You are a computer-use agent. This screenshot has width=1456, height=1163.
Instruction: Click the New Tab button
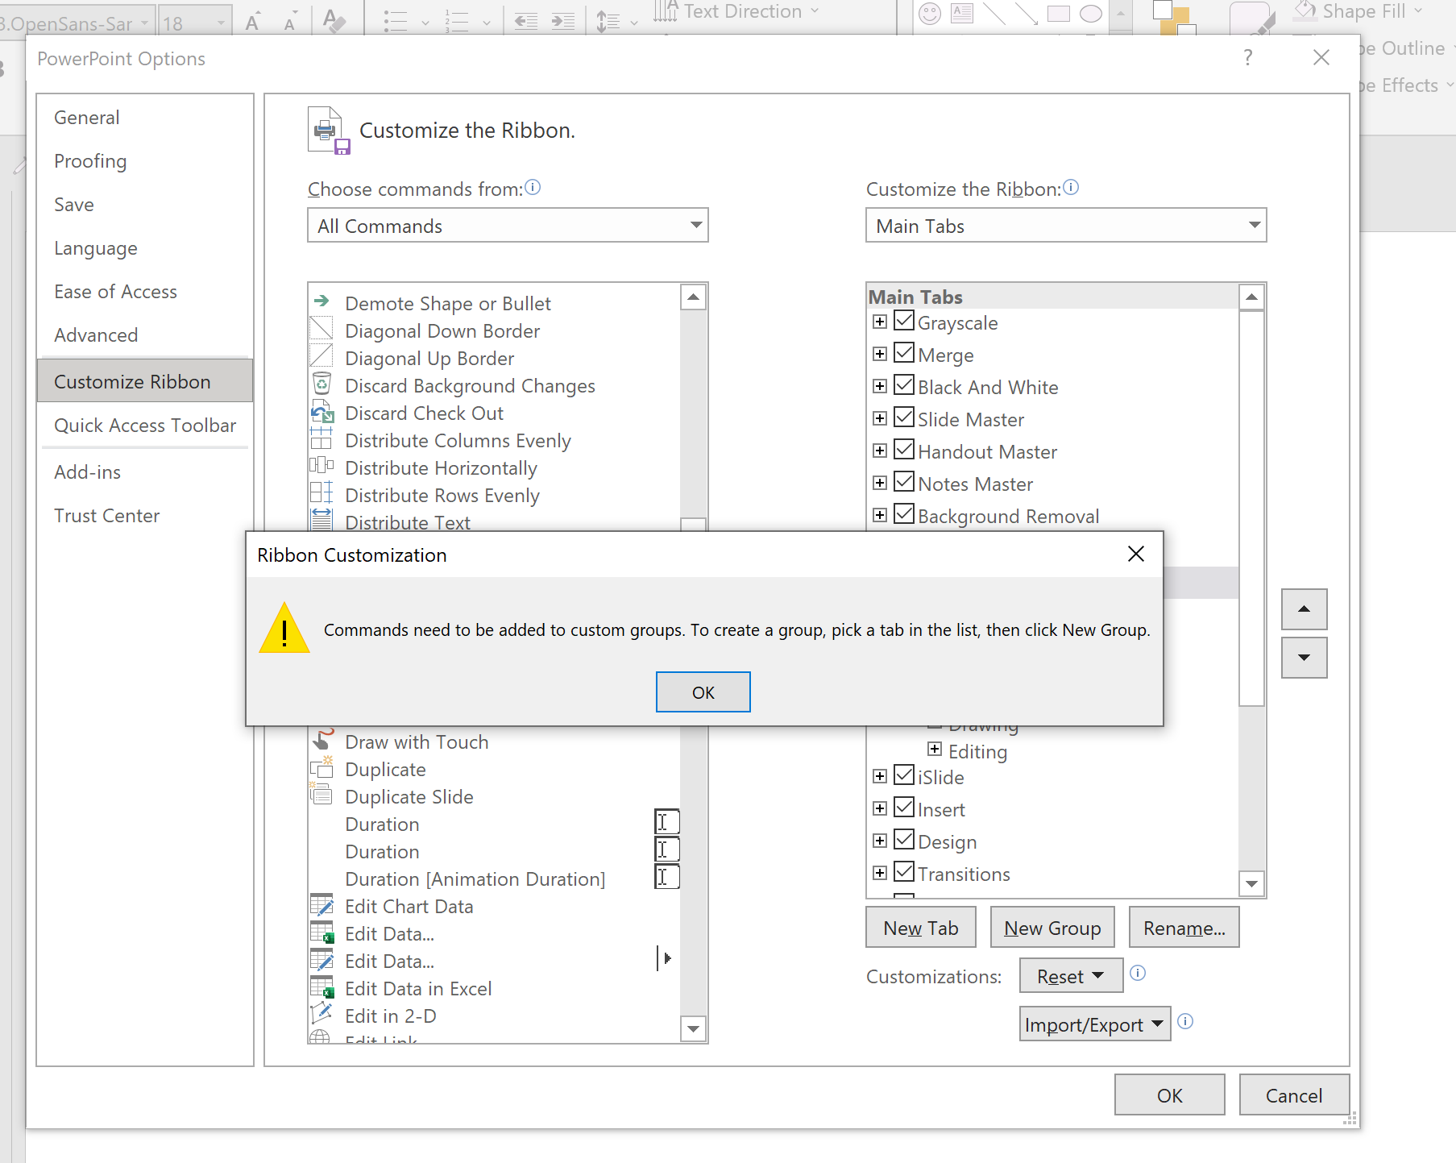click(x=921, y=928)
